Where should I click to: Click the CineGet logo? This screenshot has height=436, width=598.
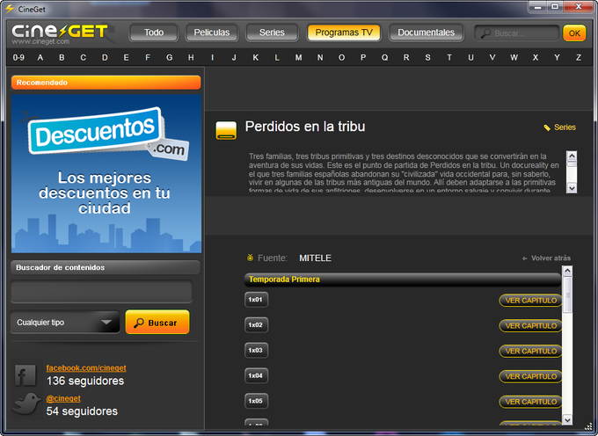pos(61,33)
